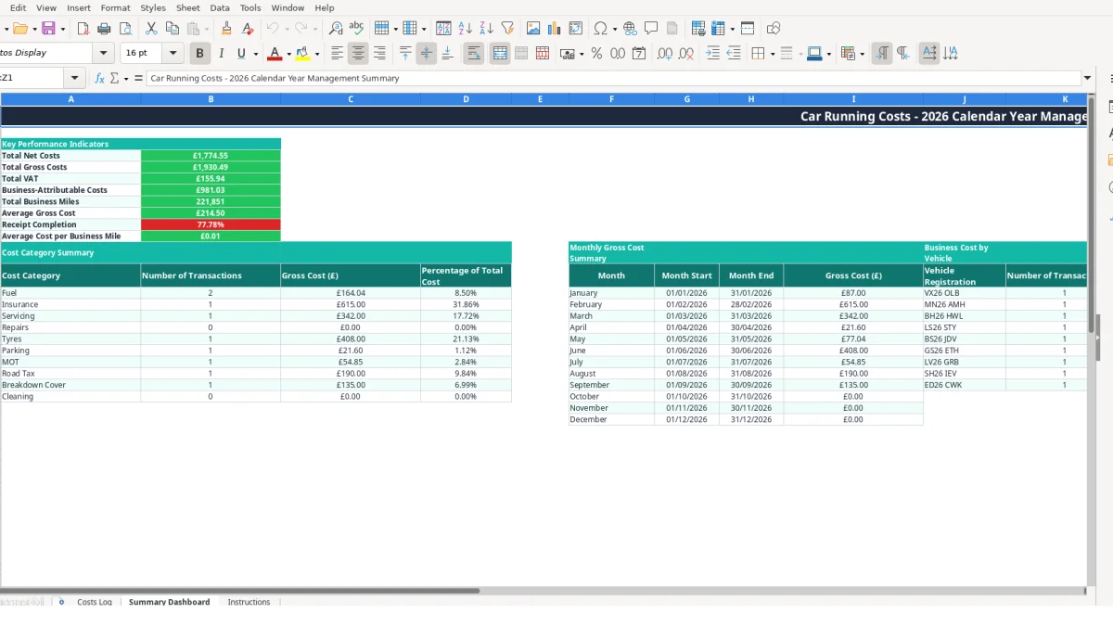The image size is (1113, 626).
Task: Insert Pivot Table icon
Action: 576,29
